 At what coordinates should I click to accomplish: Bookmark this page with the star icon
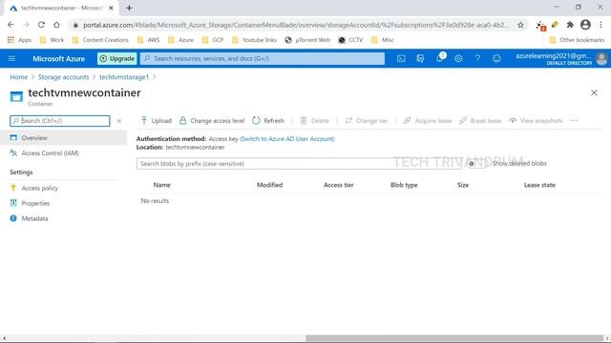coord(520,25)
